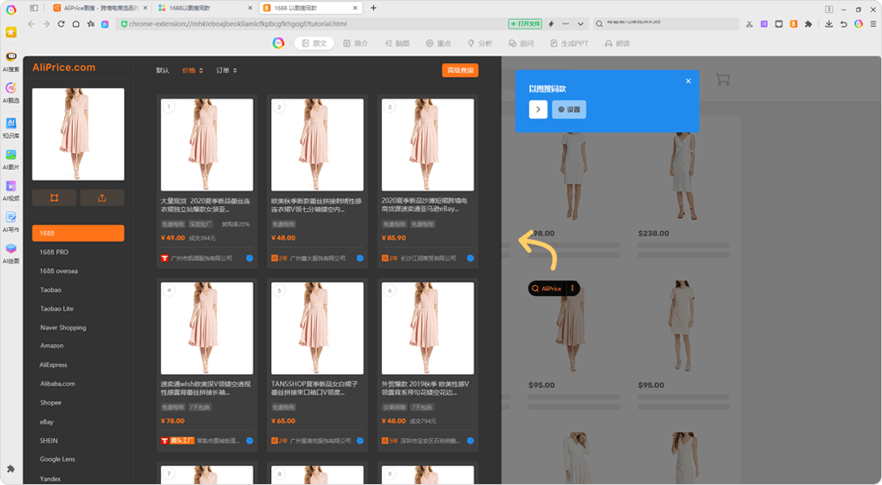Click three-dot menu on the AliPrice search badge
The width and height of the screenshot is (882, 485).
(572, 288)
